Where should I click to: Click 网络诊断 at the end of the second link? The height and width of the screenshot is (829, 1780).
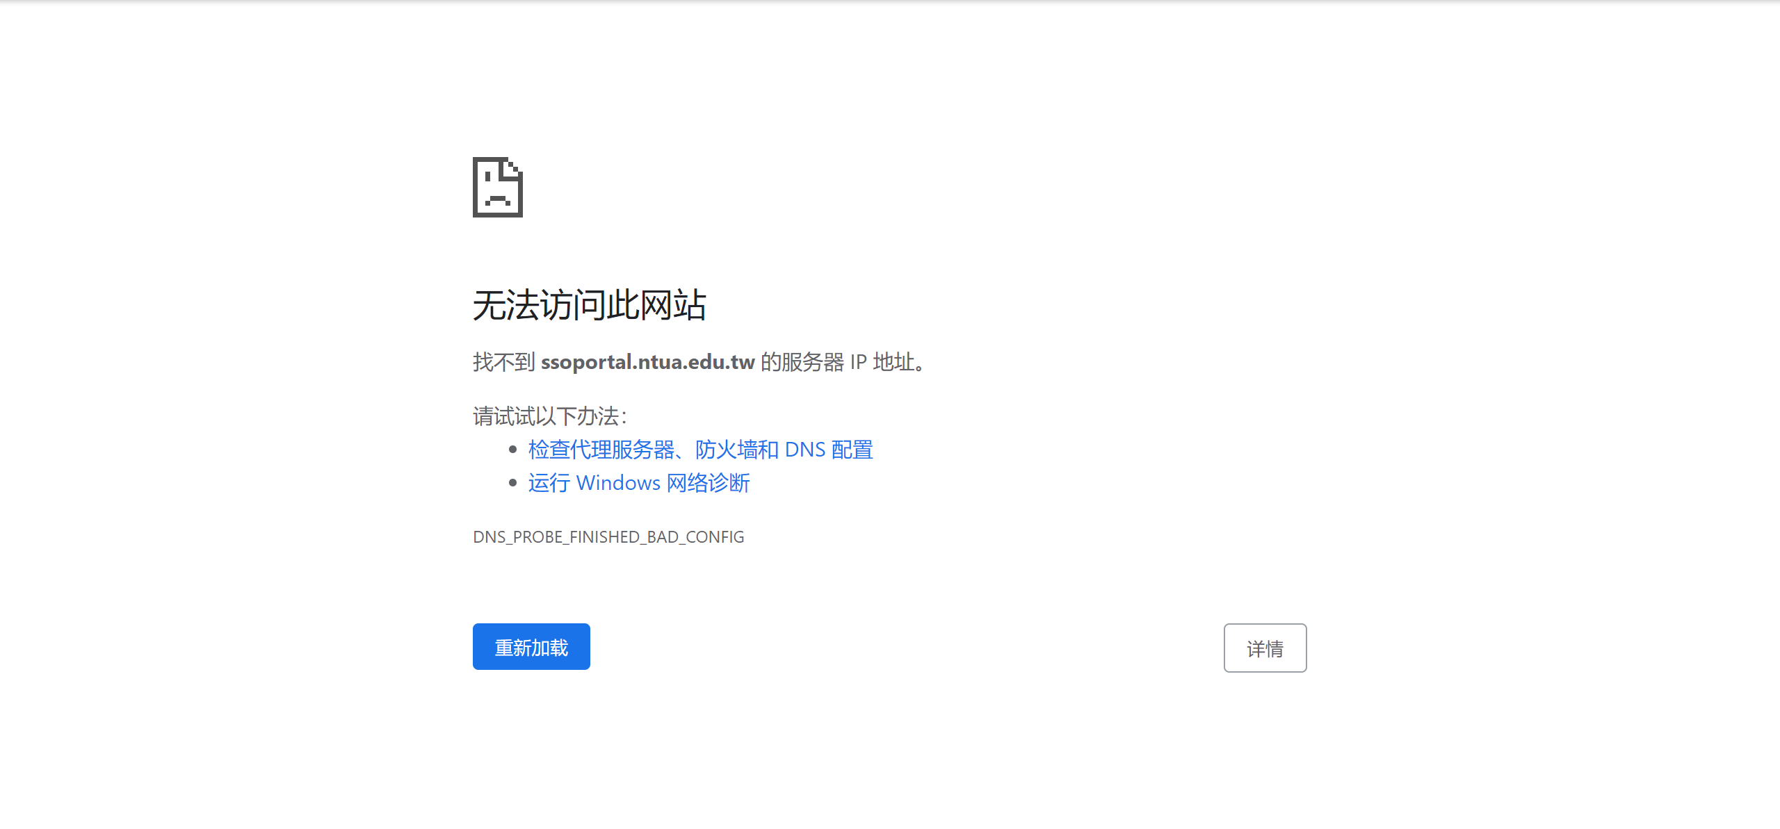coord(708,483)
